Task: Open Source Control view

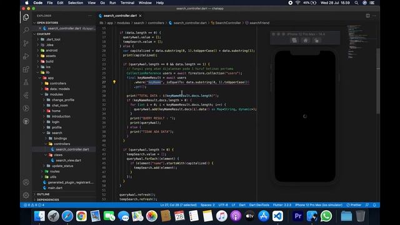Action: 26,43
